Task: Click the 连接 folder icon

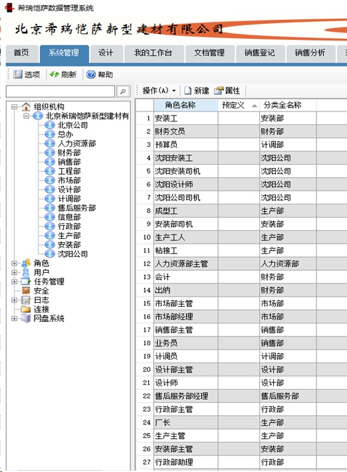Action: click(x=26, y=309)
